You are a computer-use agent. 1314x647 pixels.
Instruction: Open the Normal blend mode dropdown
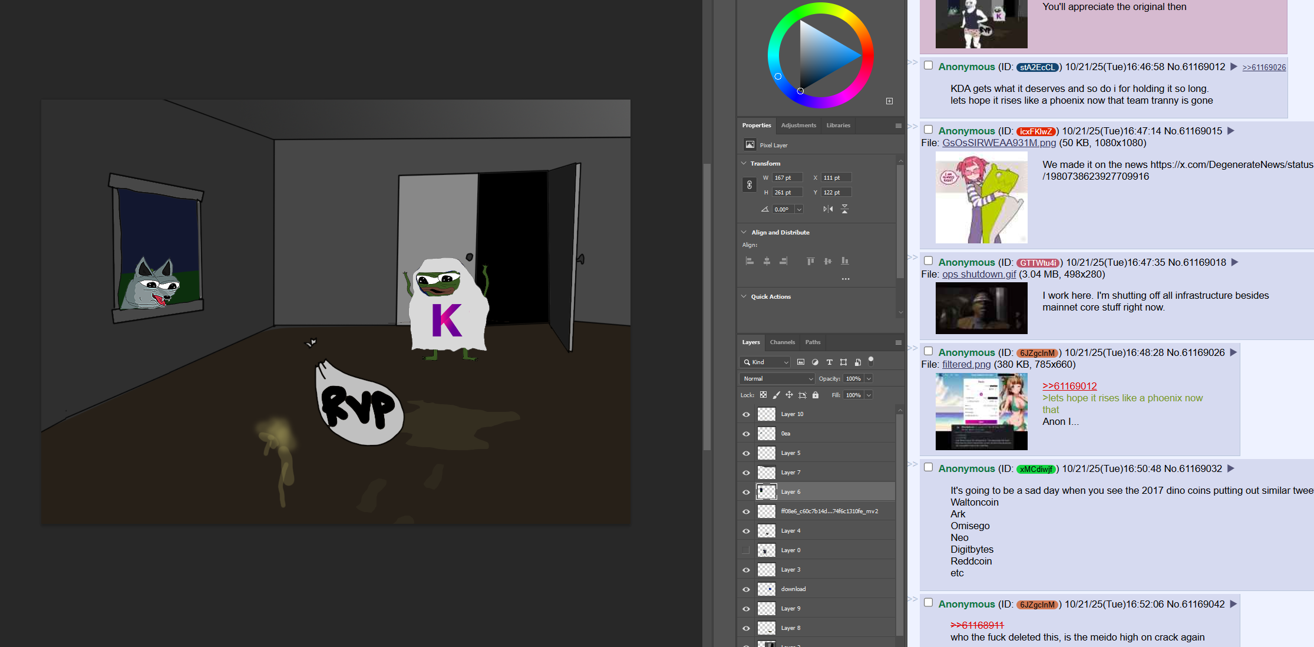[777, 378]
